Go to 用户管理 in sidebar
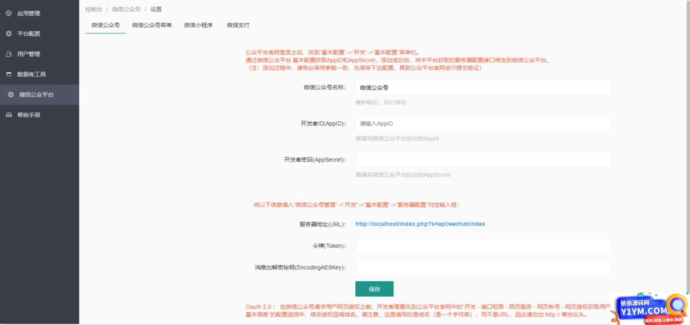 pyautogui.click(x=39, y=54)
